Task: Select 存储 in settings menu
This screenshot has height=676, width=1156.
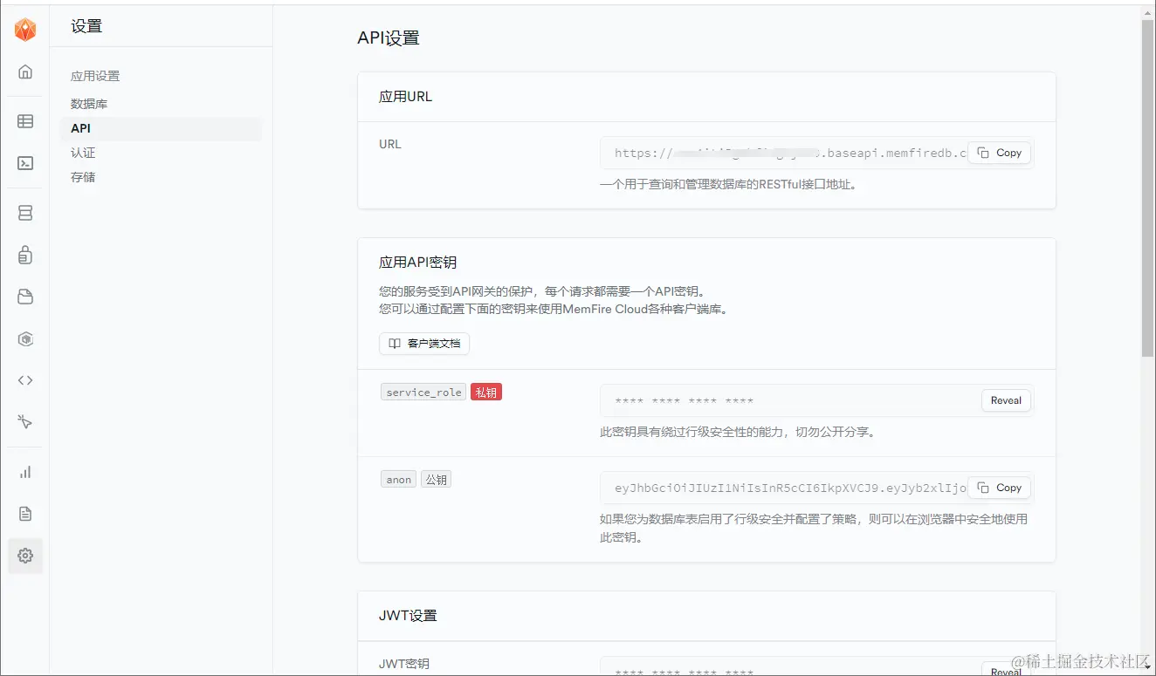Action: [x=83, y=177]
